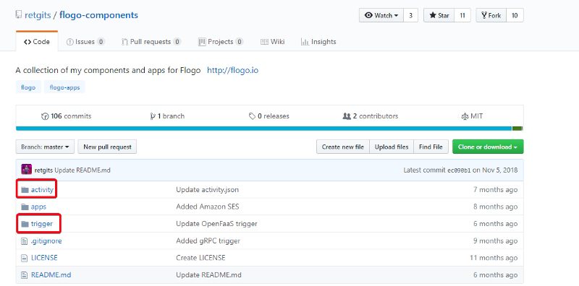Viewport: 579px width, 286px height.
Task: Switch to the Pull requests tab
Action: [x=151, y=42]
